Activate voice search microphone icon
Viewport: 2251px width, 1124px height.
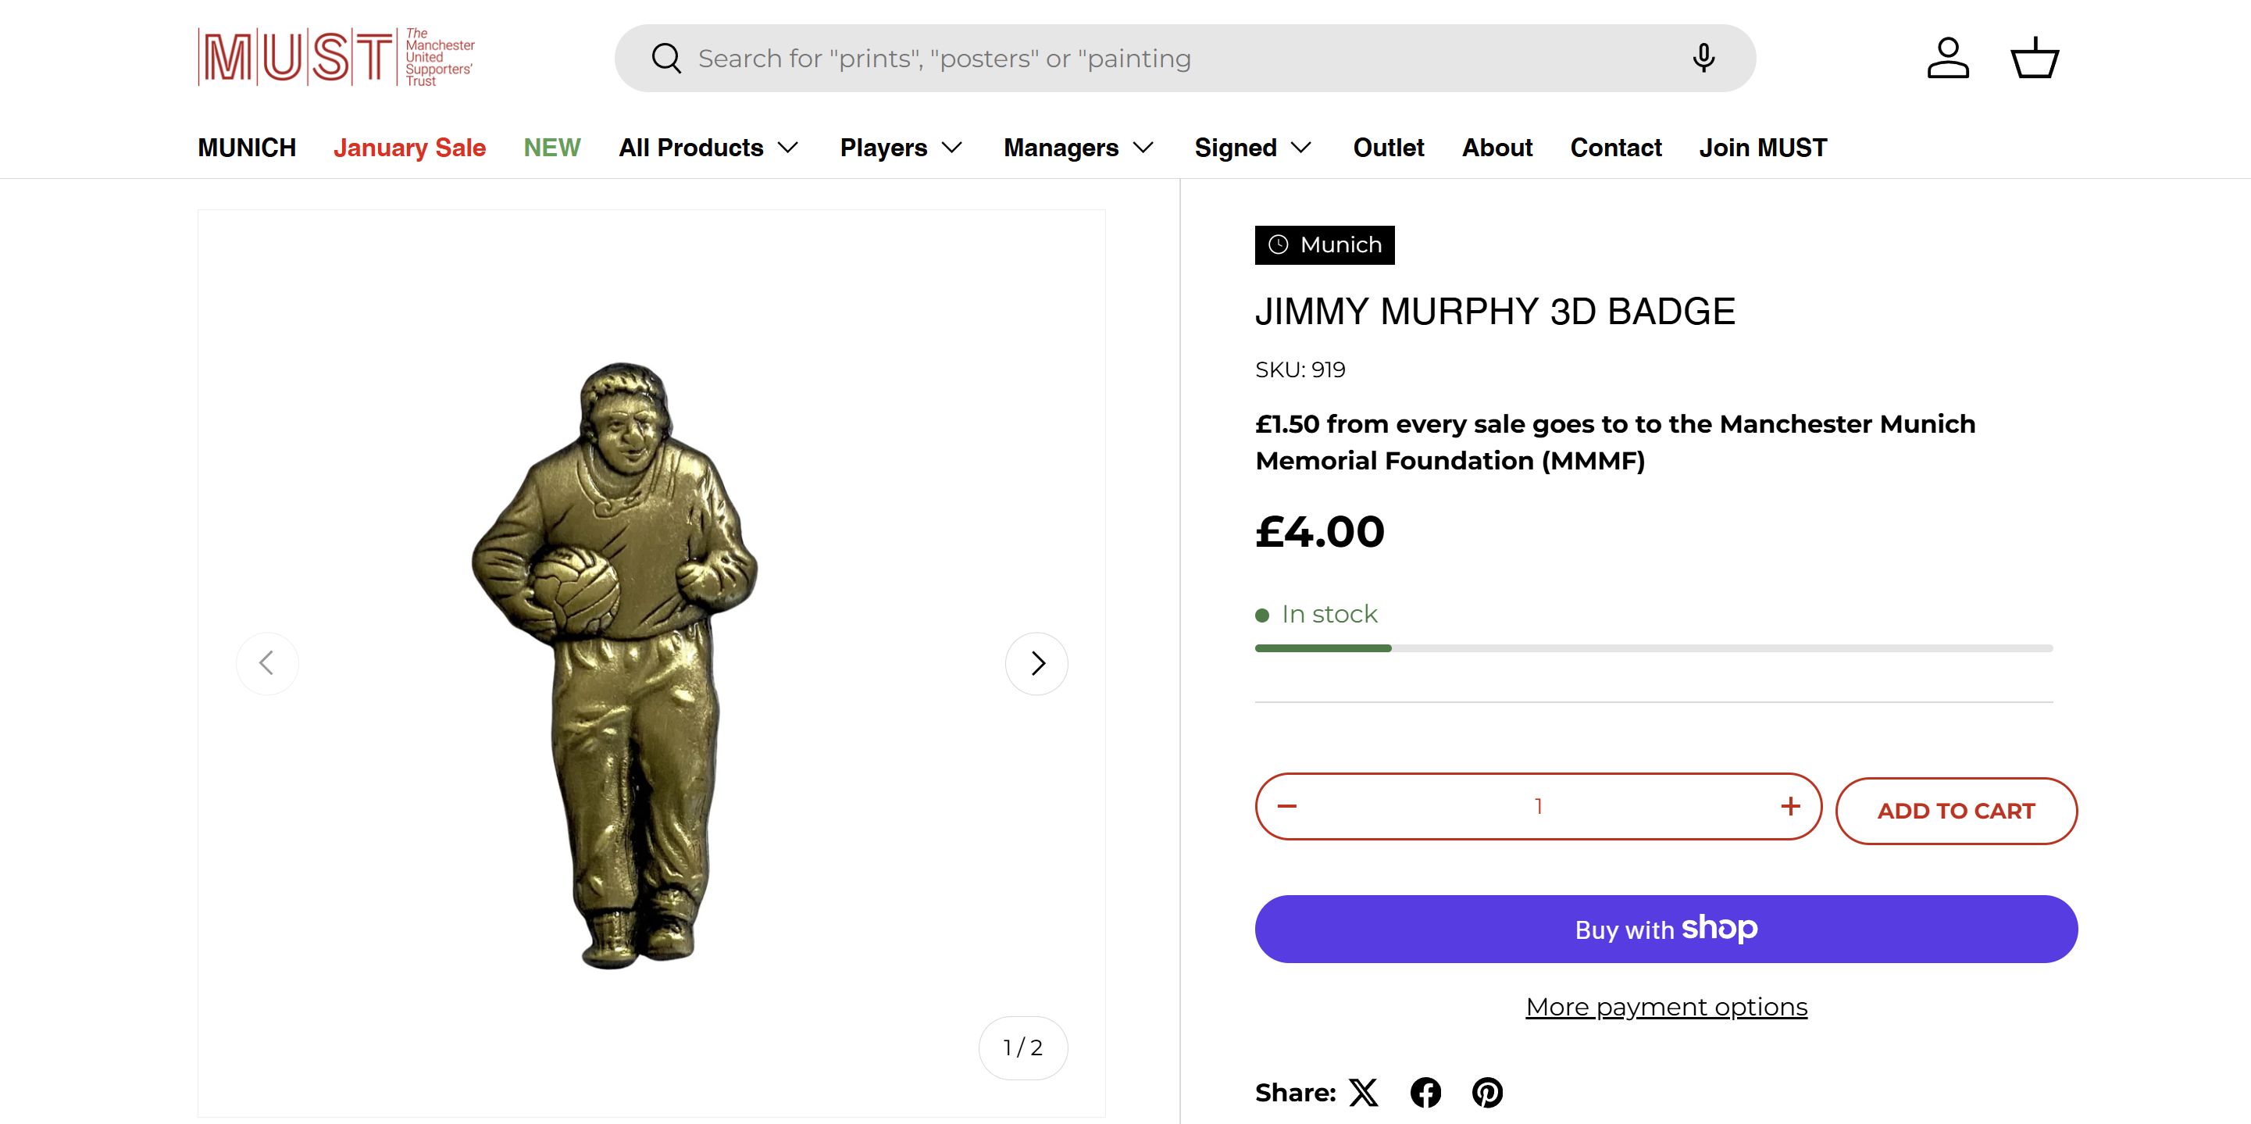(x=1703, y=59)
